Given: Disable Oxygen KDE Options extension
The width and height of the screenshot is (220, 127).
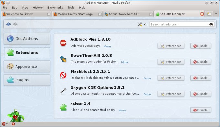Looking at the screenshot, I should (201, 94).
